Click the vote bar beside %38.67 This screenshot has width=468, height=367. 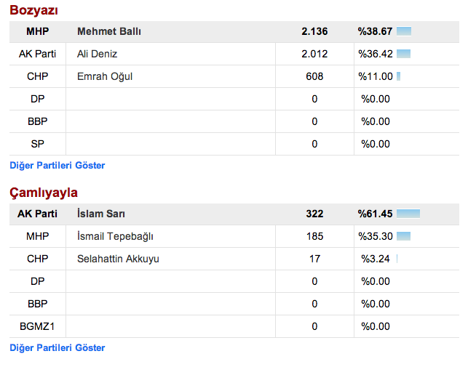404,31
